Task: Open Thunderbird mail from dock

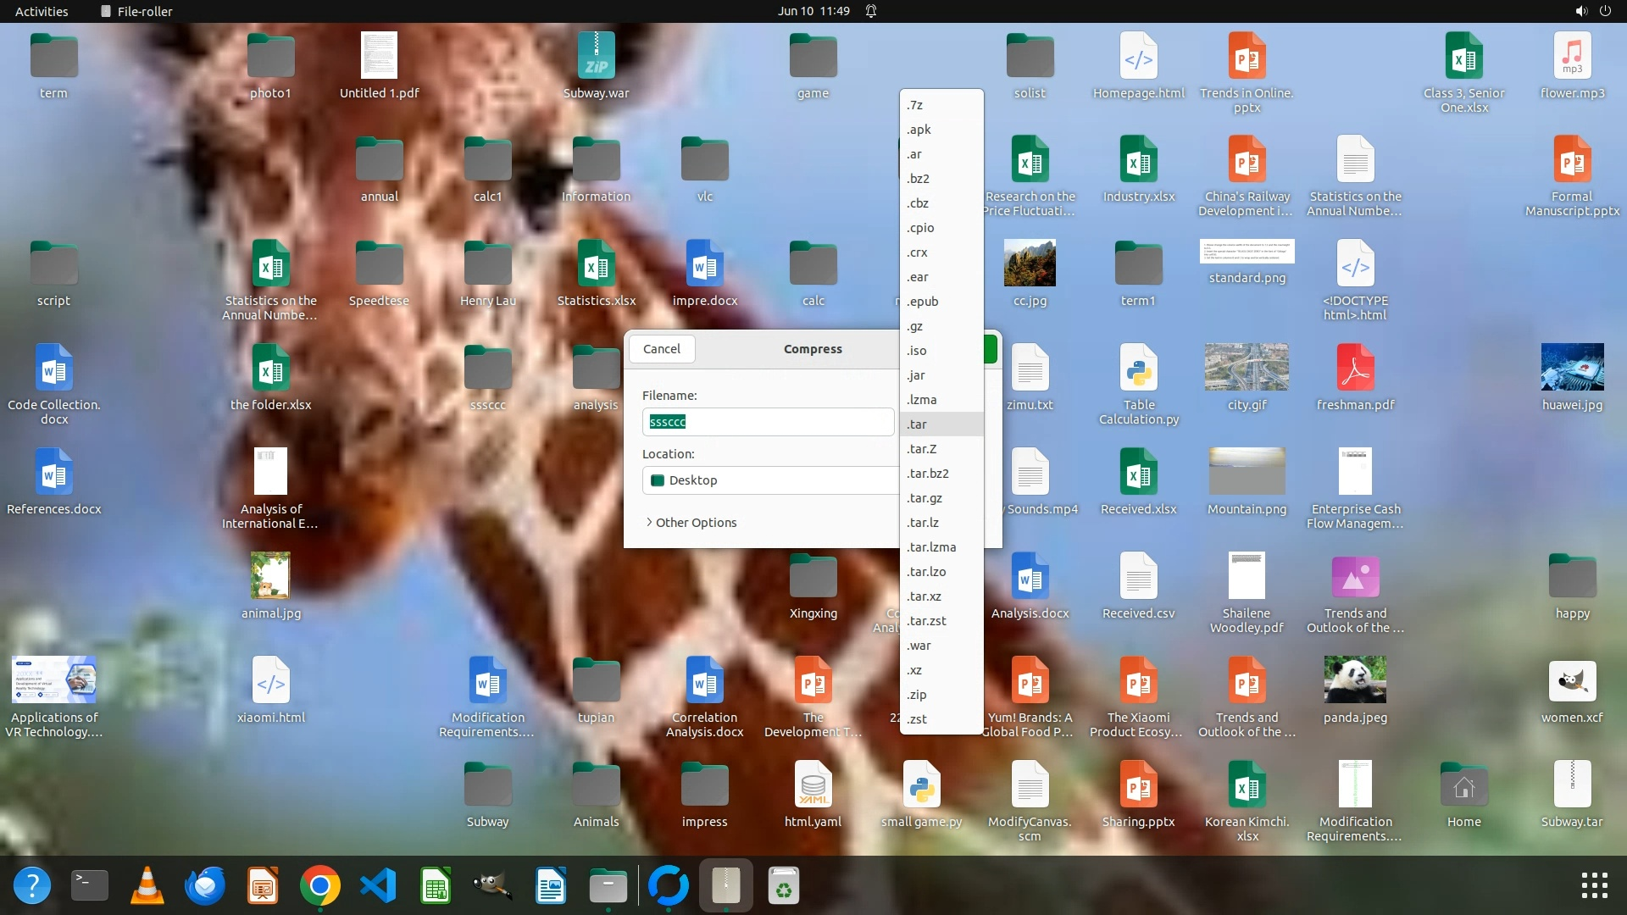Action: pyautogui.click(x=204, y=886)
